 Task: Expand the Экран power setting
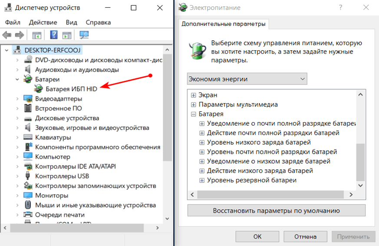click(x=193, y=95)
